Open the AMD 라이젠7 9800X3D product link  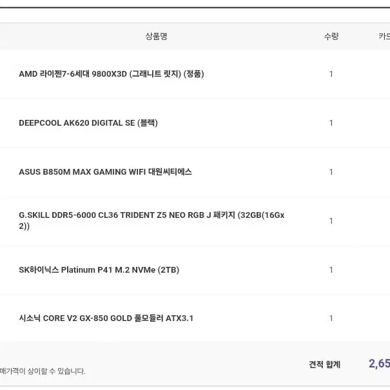[111, 74]
